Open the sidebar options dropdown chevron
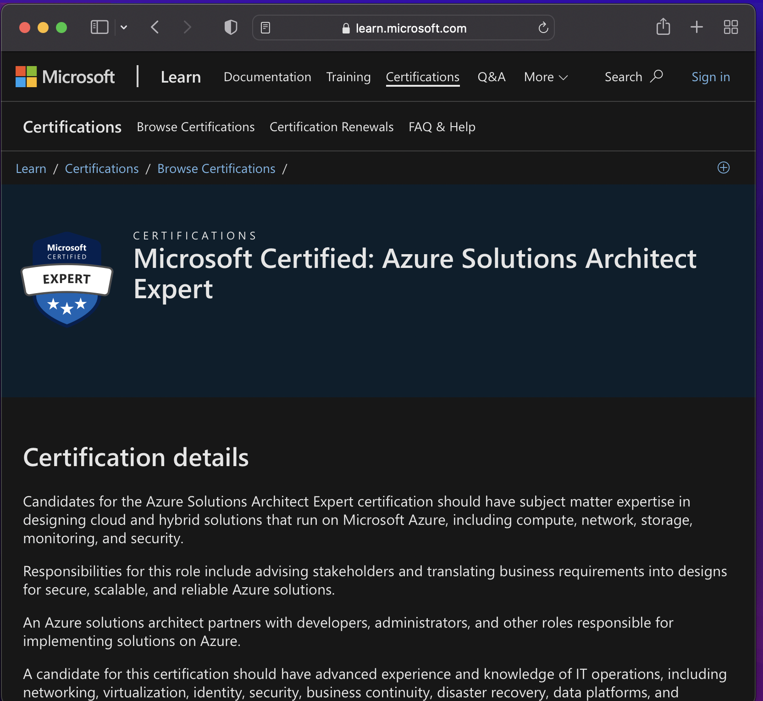763x701 pixels. tap(124, 28)
